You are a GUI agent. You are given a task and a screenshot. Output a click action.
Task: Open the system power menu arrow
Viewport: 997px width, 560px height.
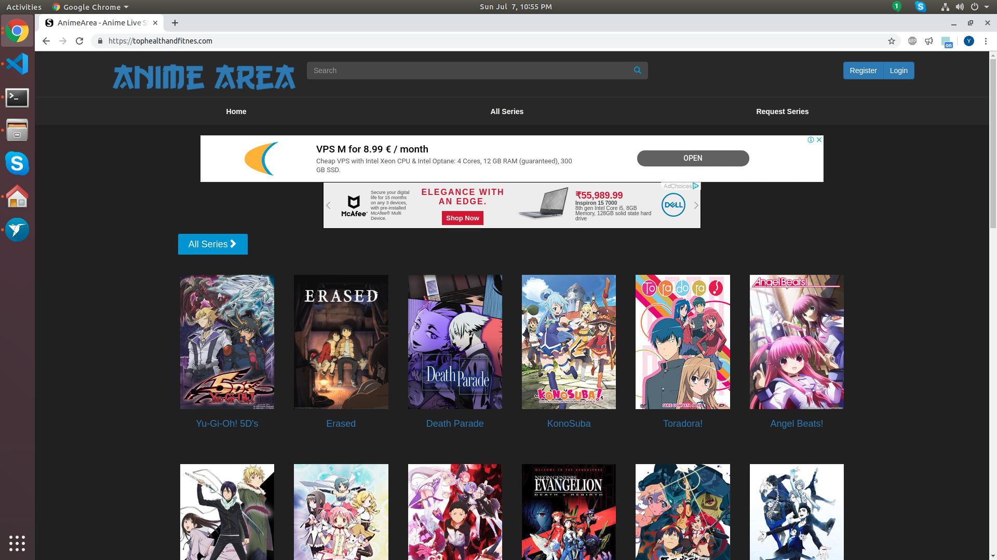tap(987, 7)
